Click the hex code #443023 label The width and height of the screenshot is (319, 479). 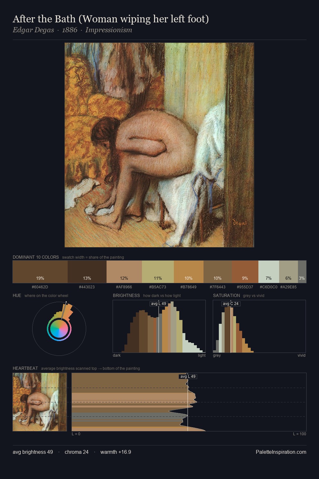point(87,287)
